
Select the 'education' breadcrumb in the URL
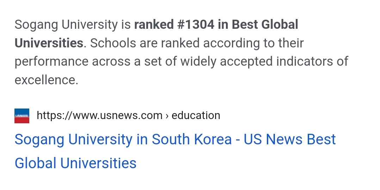196,116
